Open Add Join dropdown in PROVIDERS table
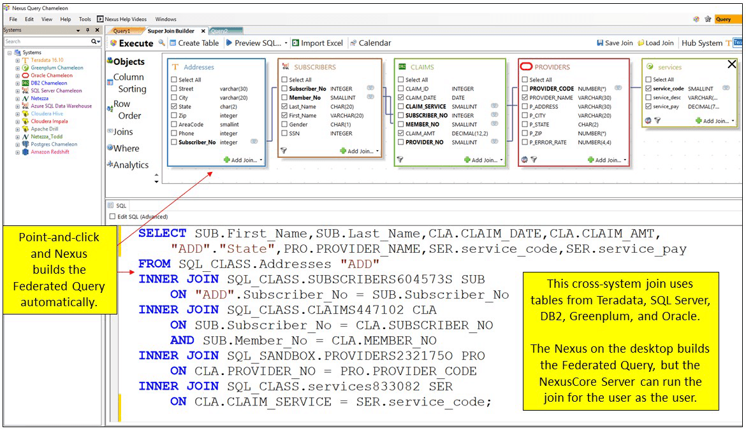746x431 pixels. (x=608, y=160)
